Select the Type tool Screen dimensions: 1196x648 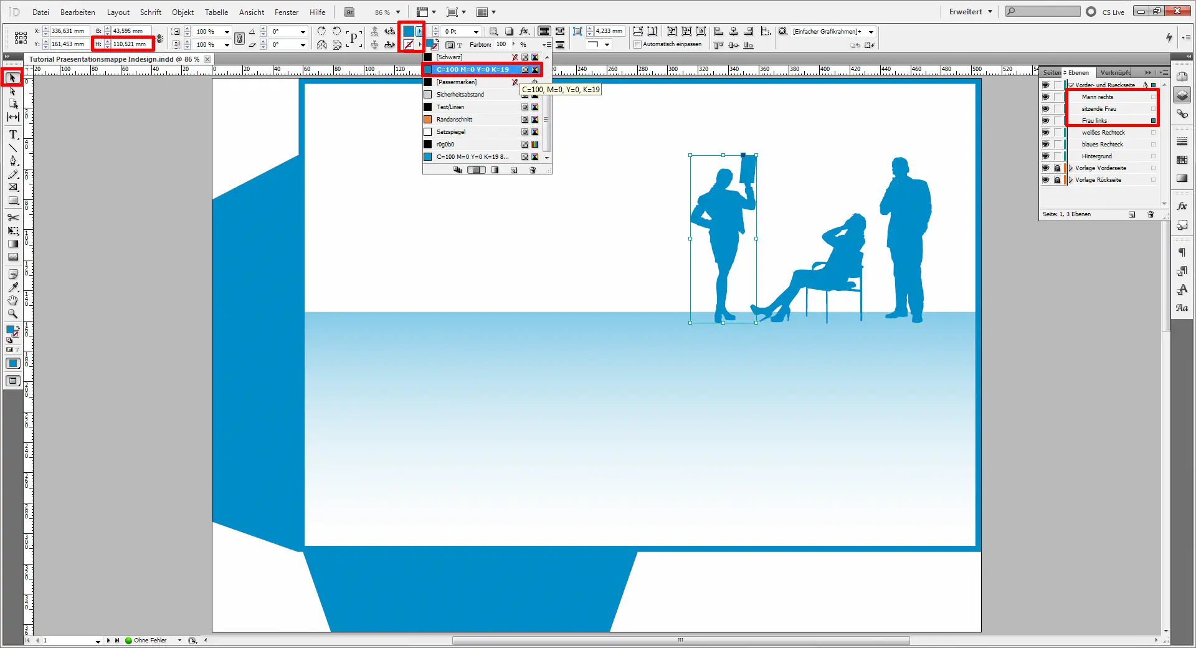(12, 134)
